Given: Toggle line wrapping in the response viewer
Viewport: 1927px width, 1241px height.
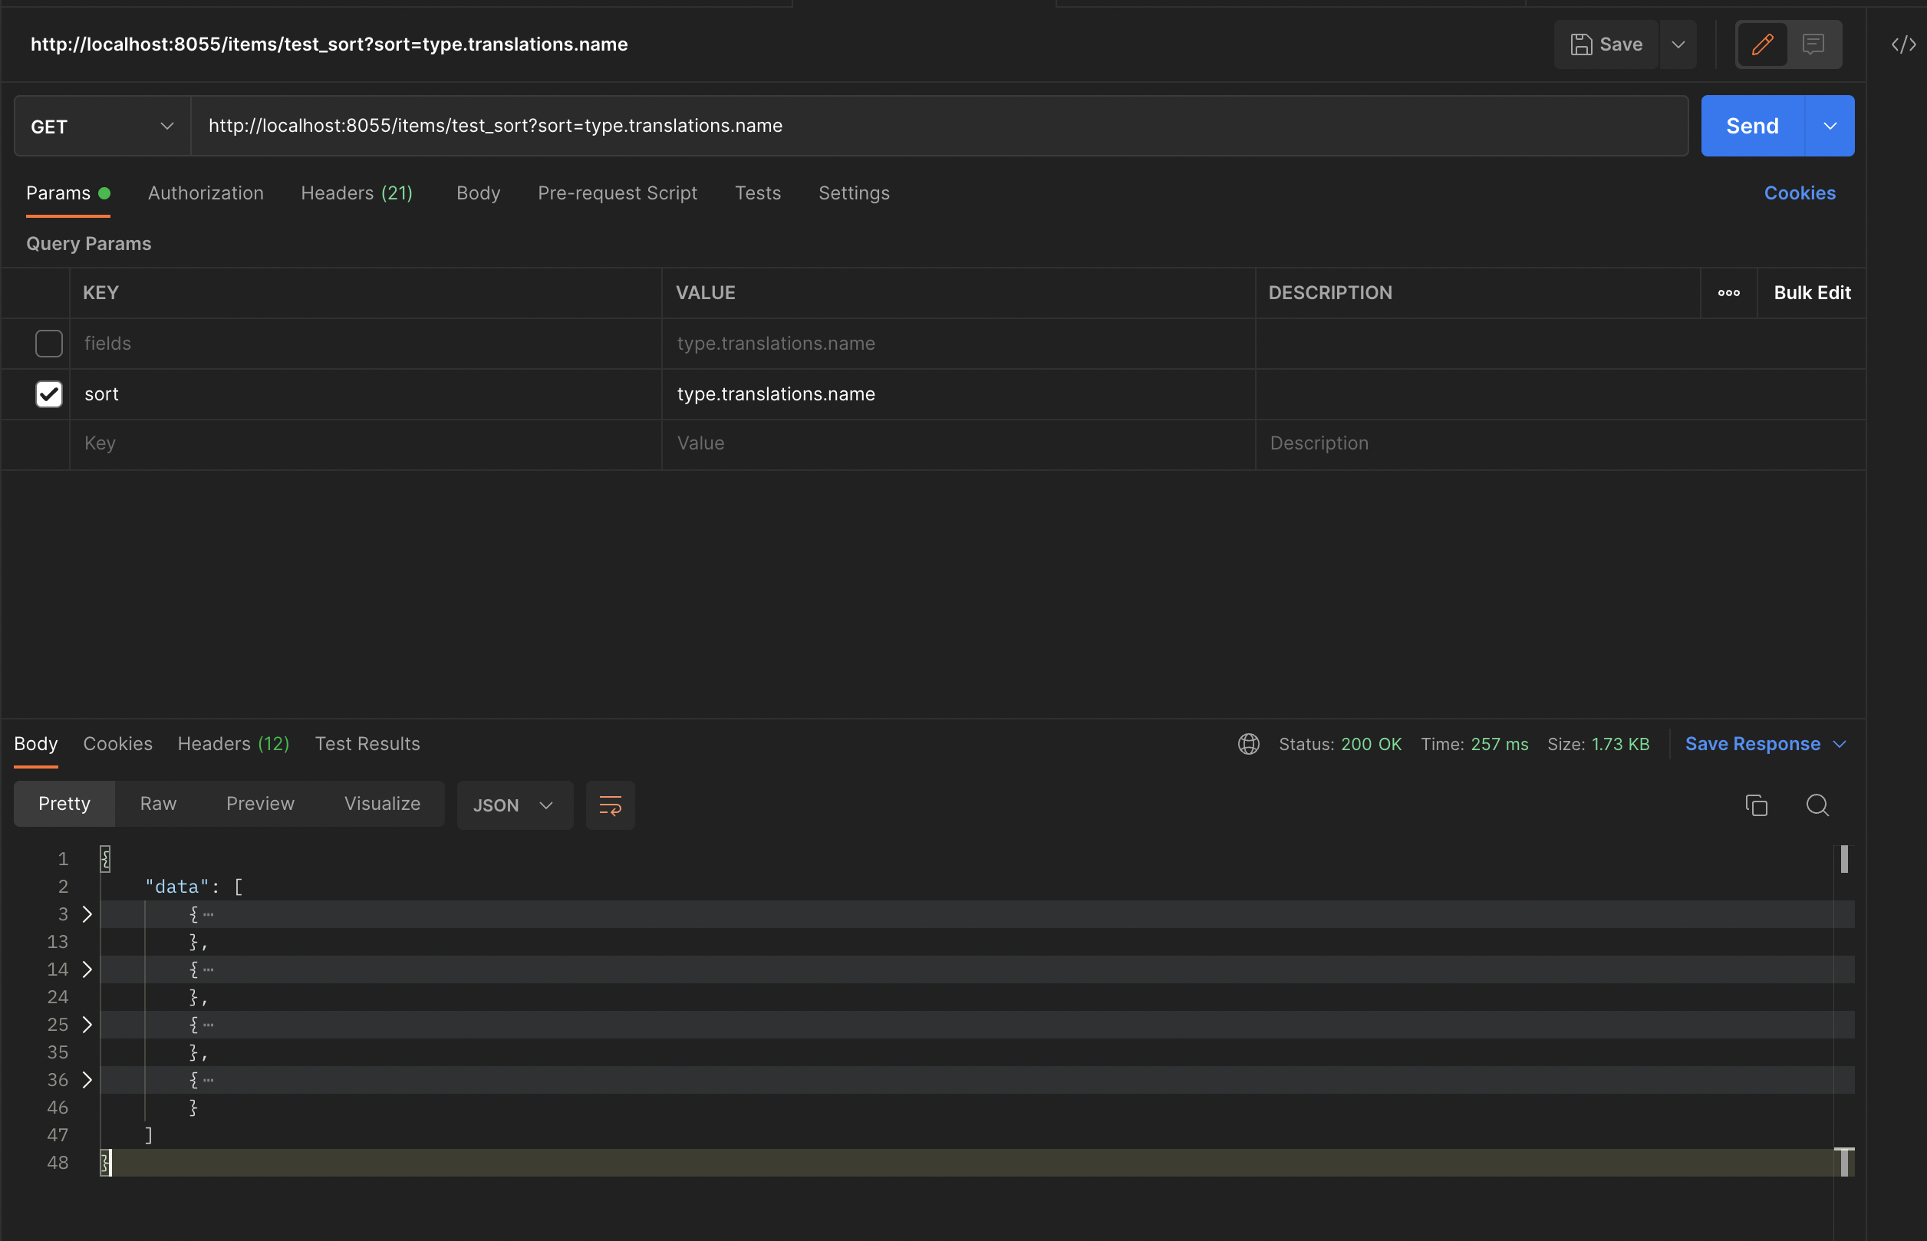Looking at the screenshot, I should coord(610,805).
